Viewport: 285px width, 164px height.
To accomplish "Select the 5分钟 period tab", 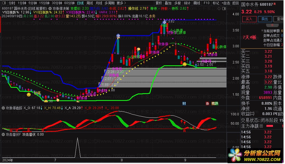I will tap(33, 3).
